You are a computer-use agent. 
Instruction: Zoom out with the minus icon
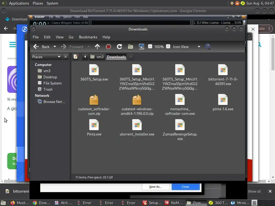(150, 46)
